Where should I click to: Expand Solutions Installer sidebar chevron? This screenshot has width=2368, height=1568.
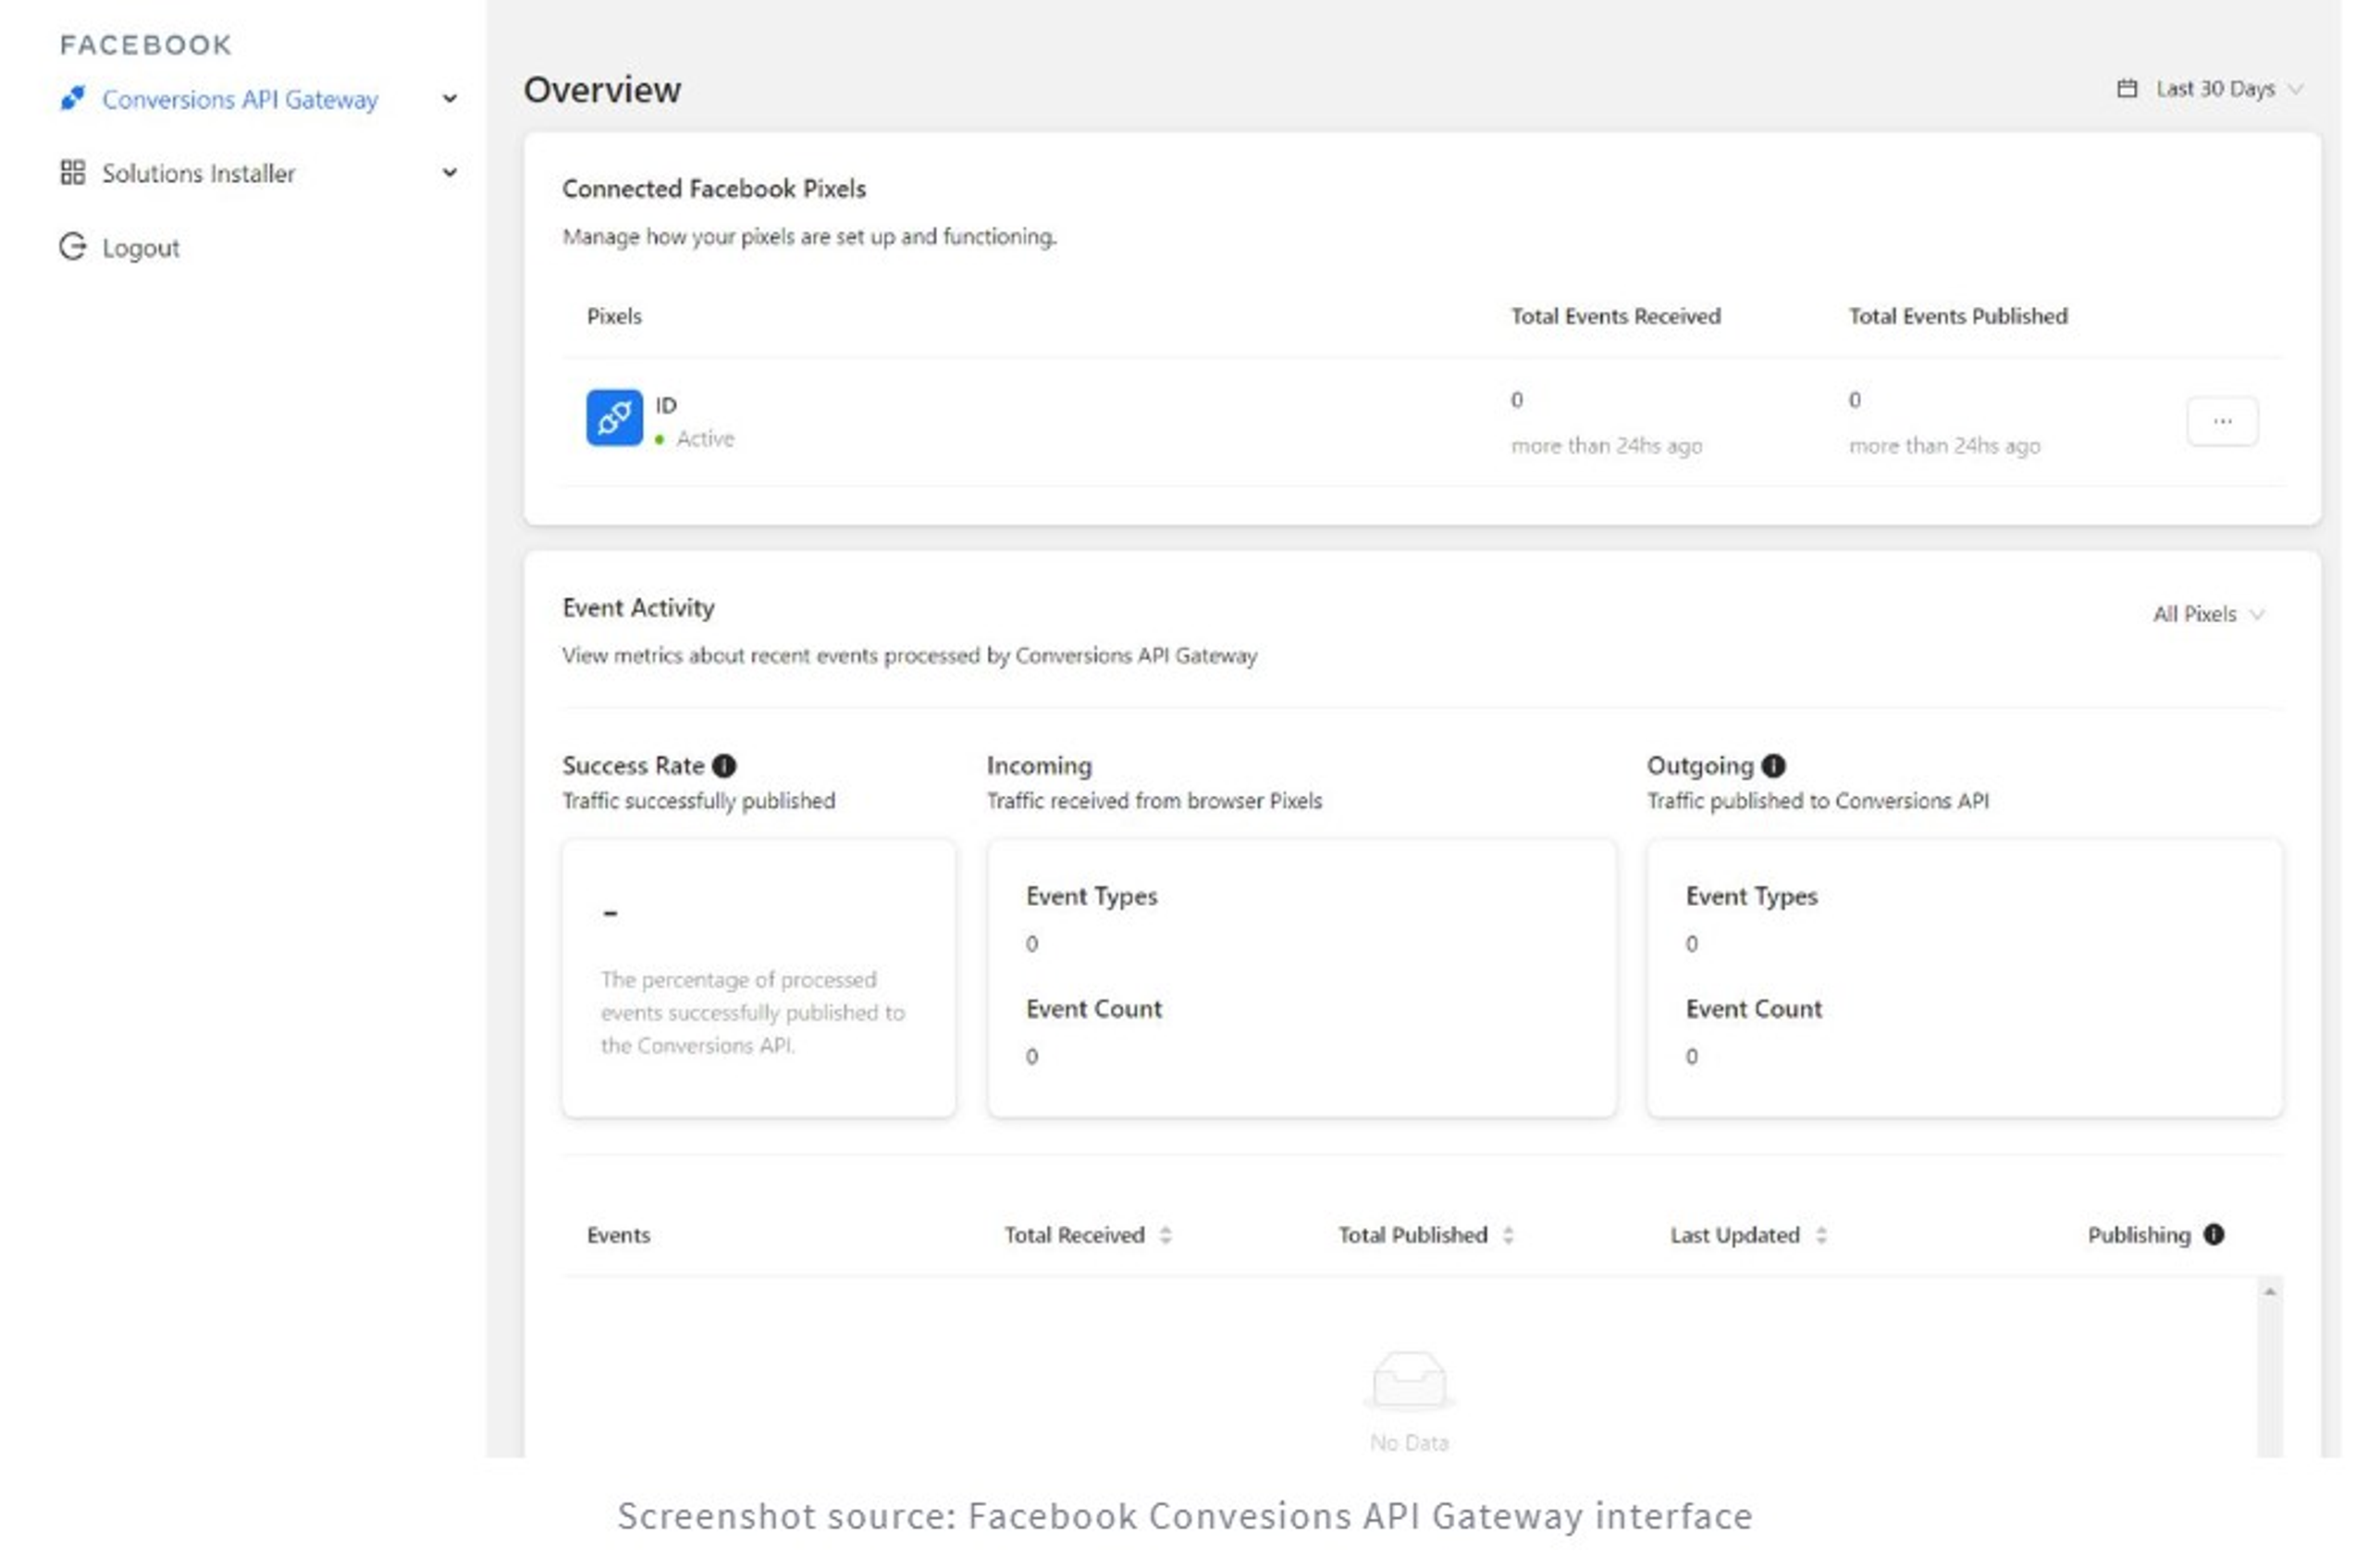pyautogui.click(x=450, y=173)
